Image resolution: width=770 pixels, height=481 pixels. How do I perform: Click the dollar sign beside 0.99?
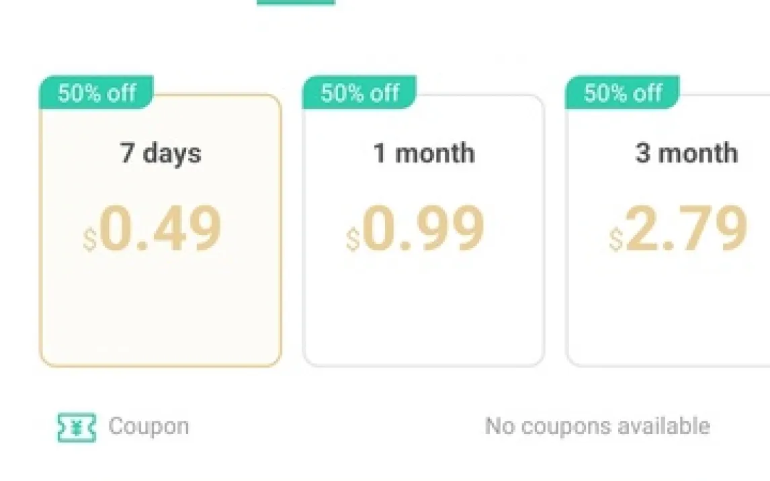pyautogui.click(x=353, y=240)
